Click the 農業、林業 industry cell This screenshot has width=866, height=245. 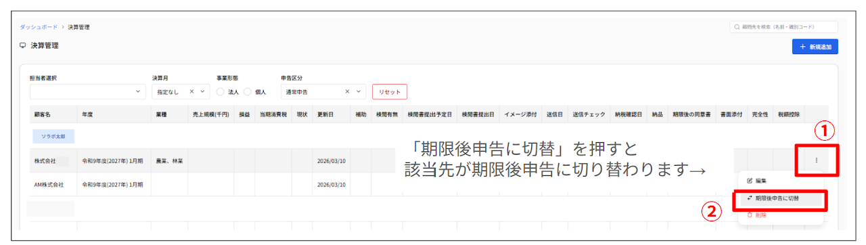tap(168, 161)
